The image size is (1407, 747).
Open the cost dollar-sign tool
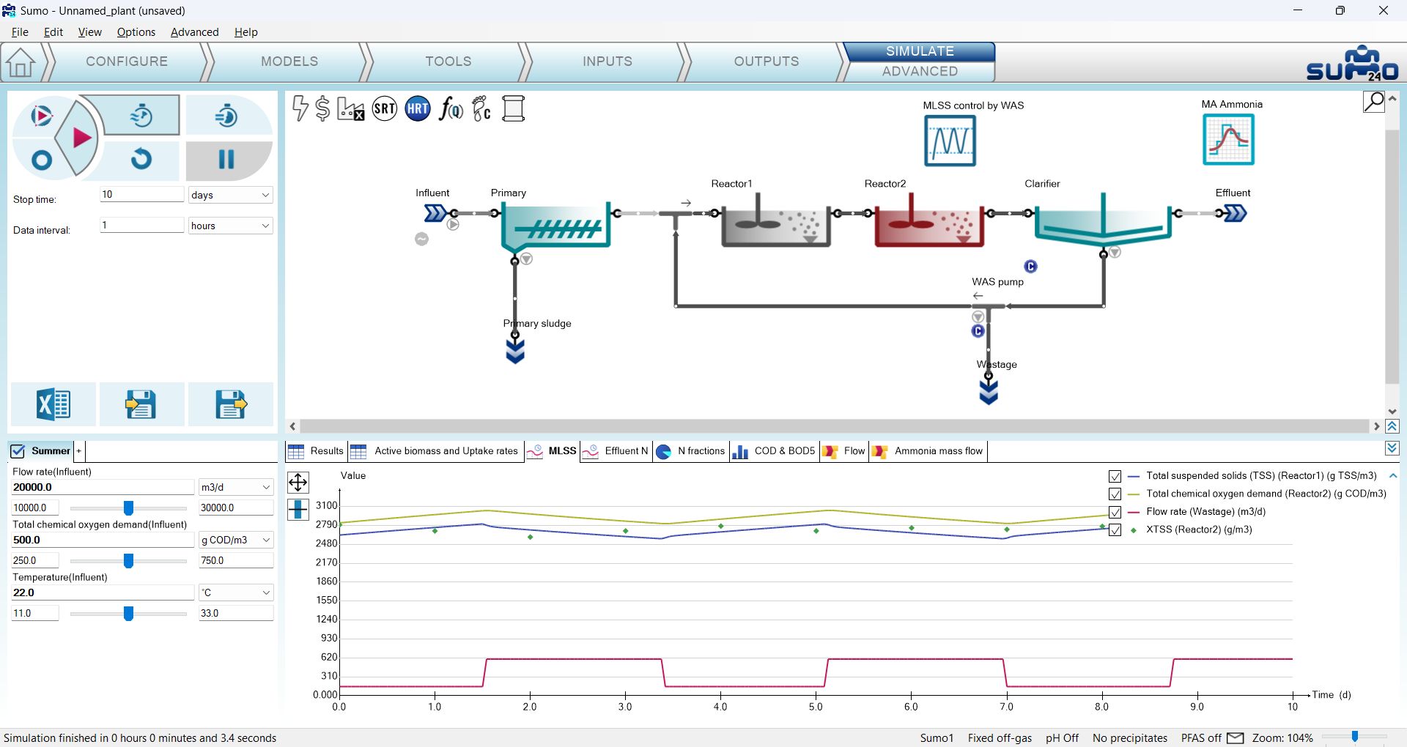coord(322,108)
